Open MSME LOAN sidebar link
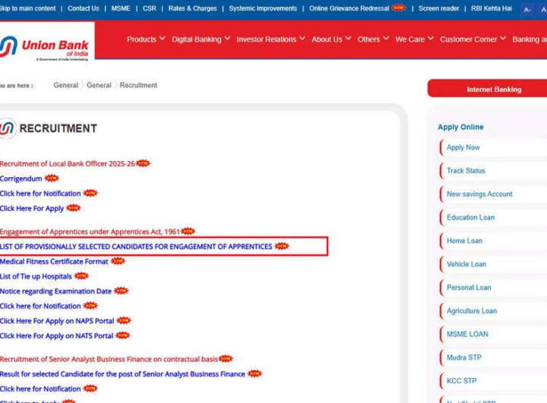The width and height of the screenshot is (547, 403). pos(467,334)
